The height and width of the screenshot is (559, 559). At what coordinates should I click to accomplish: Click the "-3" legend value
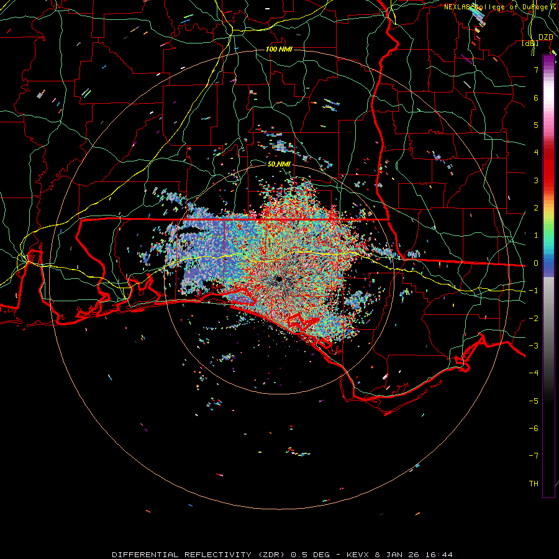(x=534, y=346)
